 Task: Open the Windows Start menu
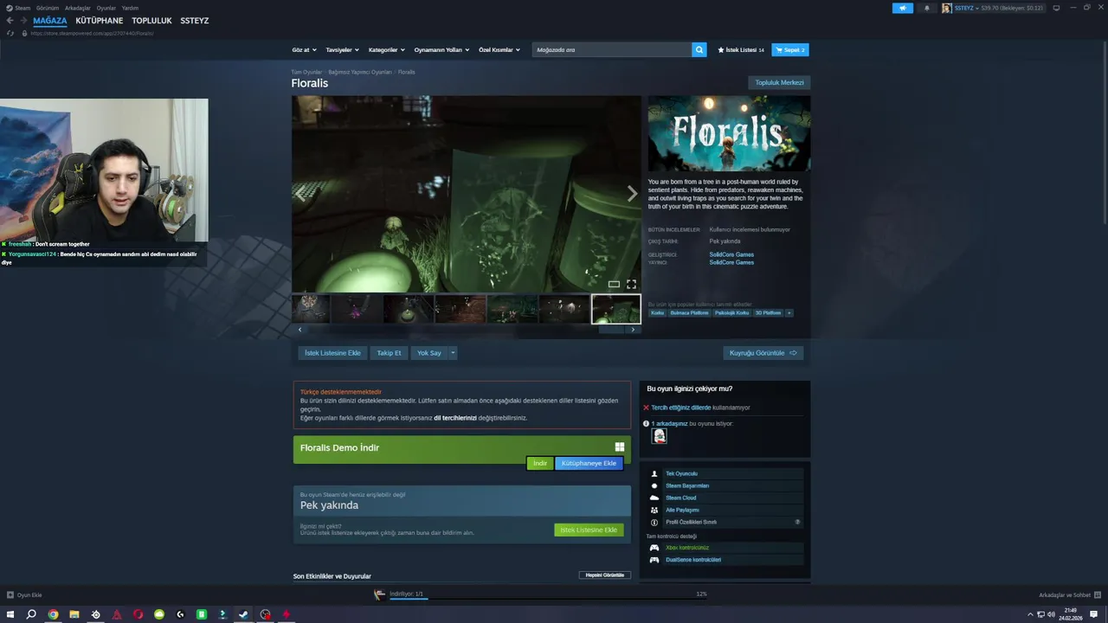click(10, 614)
